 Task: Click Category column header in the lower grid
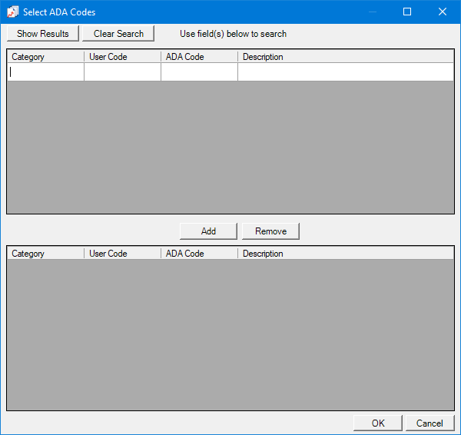point(45,254)
